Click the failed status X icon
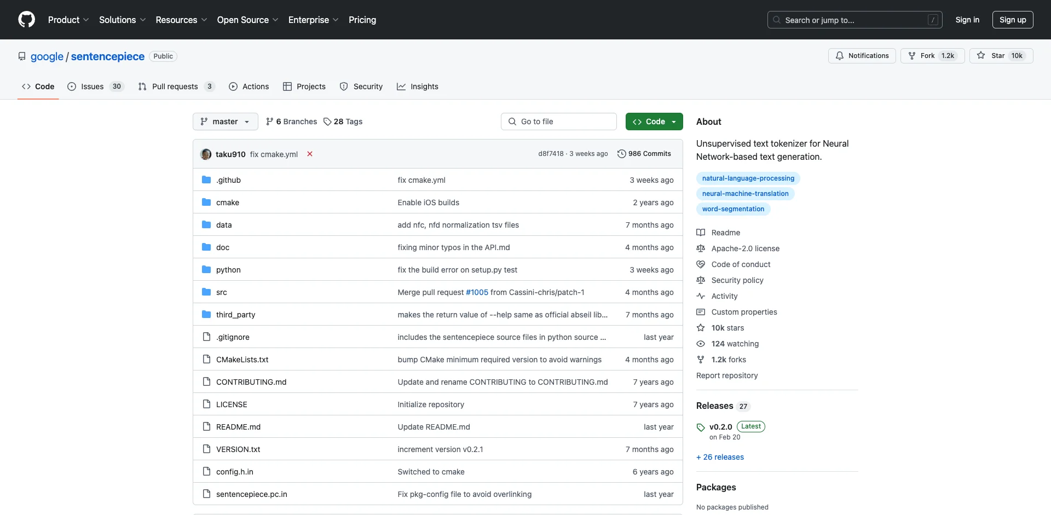Screen dimensions: 1051x515 point(310,154)
